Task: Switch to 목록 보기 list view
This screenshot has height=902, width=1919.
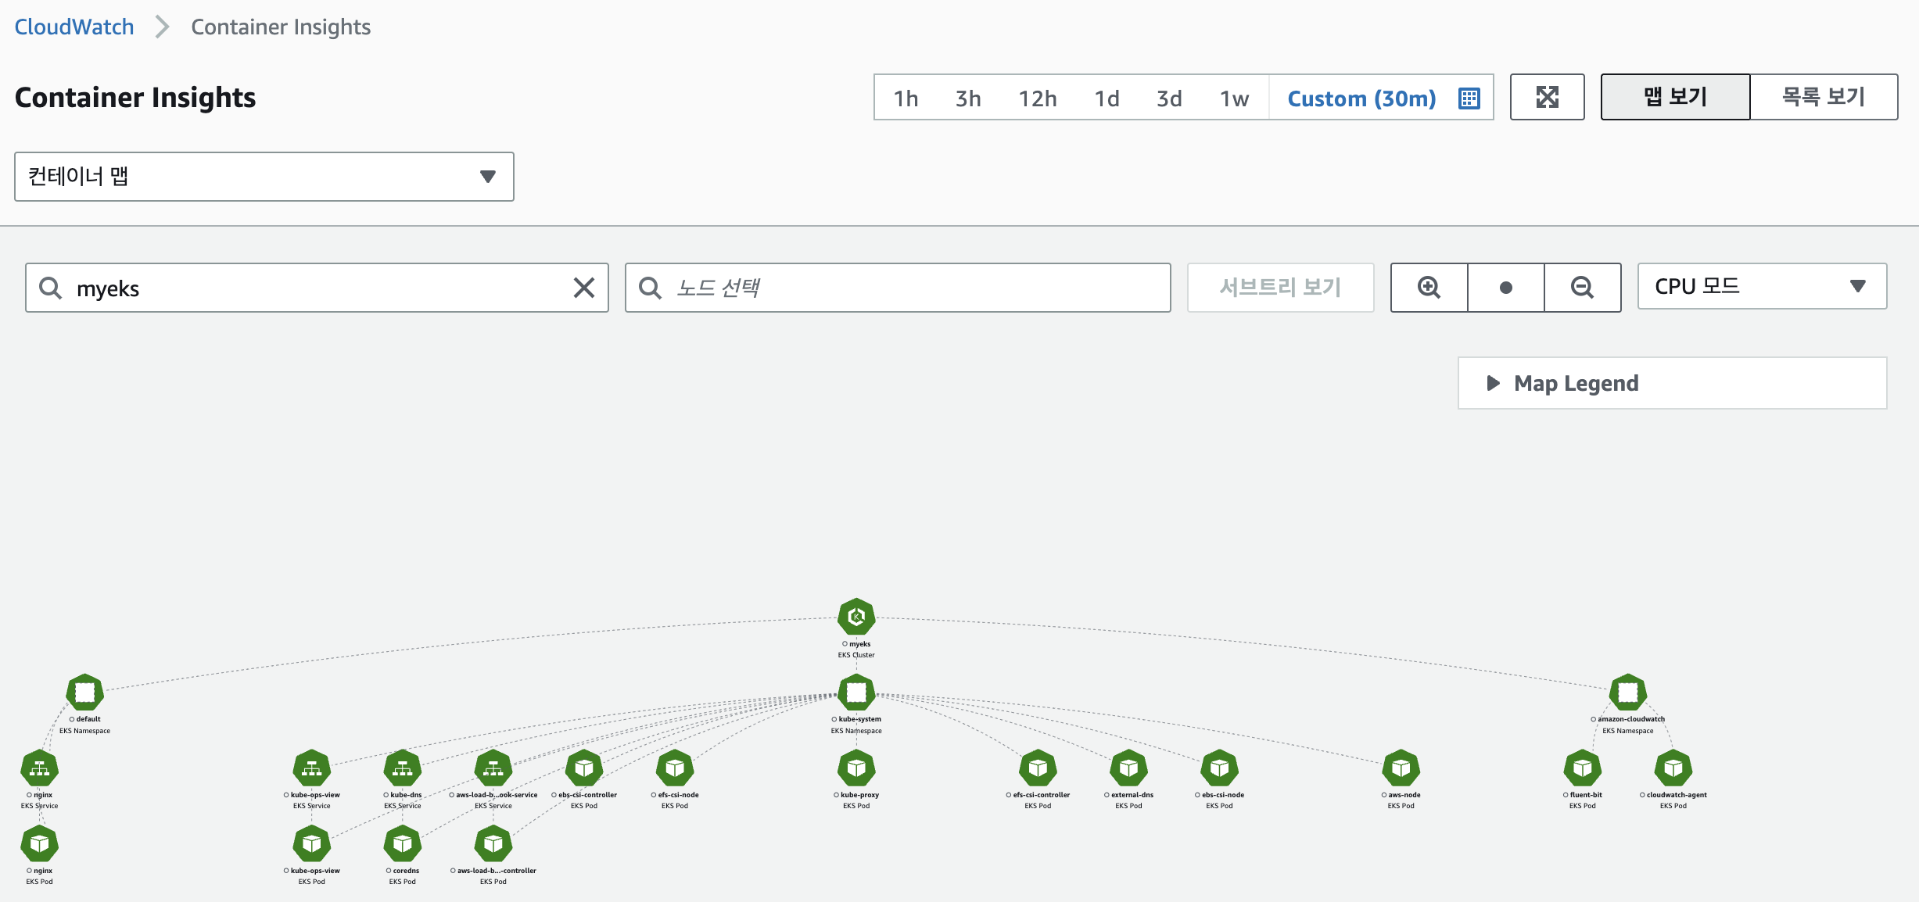Action: [x=1823, y=97]
